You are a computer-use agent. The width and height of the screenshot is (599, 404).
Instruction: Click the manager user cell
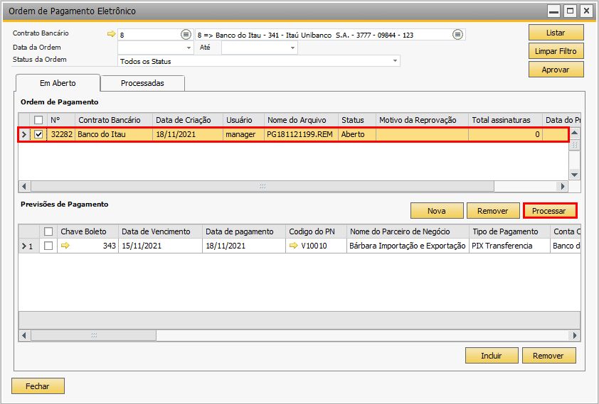243,134
